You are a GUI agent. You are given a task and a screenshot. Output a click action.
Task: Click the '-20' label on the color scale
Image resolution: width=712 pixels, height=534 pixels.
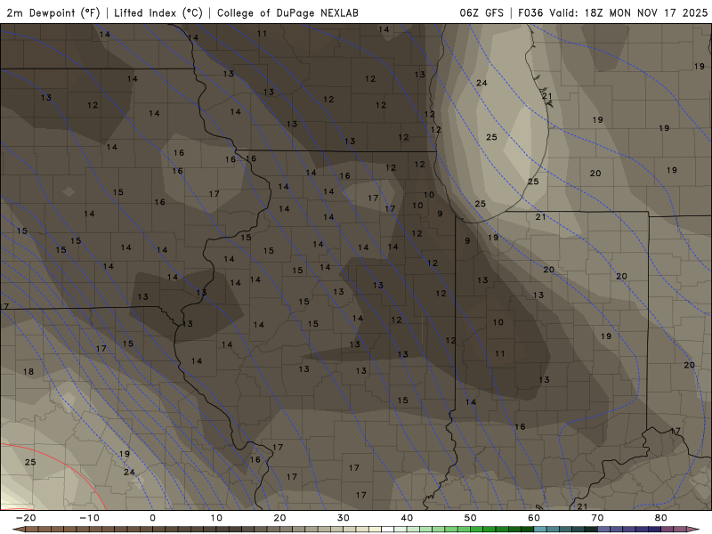pos(26,518)
